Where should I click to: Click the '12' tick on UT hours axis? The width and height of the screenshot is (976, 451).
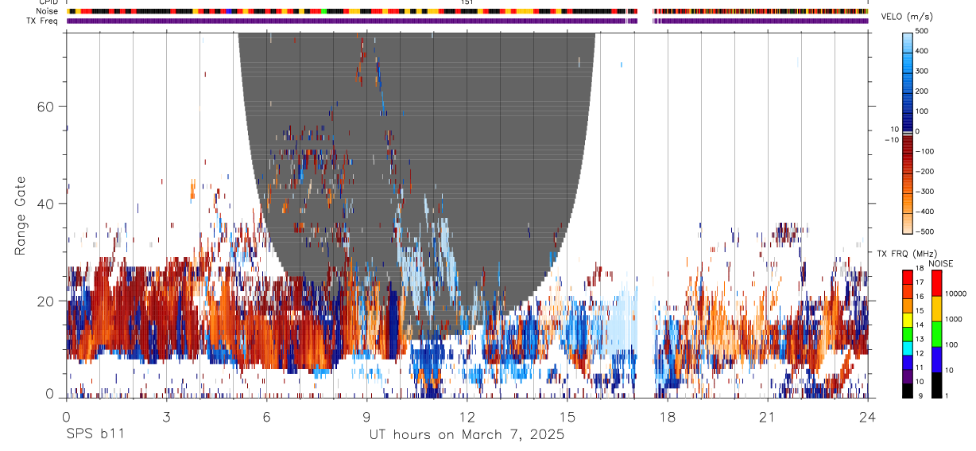(467, 417)
